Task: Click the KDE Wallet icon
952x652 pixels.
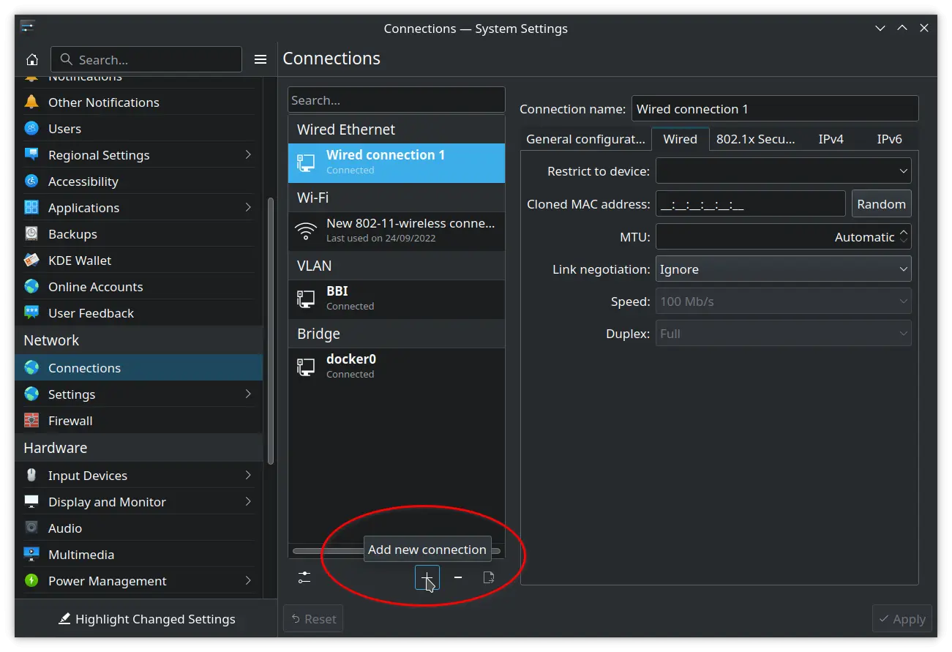Action: tap(31, 261)
